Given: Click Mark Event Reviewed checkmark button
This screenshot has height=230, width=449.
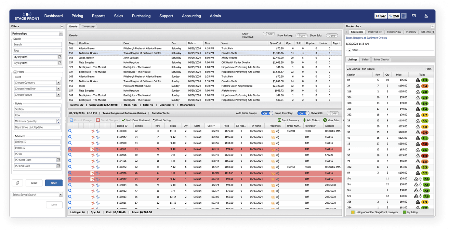Looking at the screenshot, I should (135, 120).
